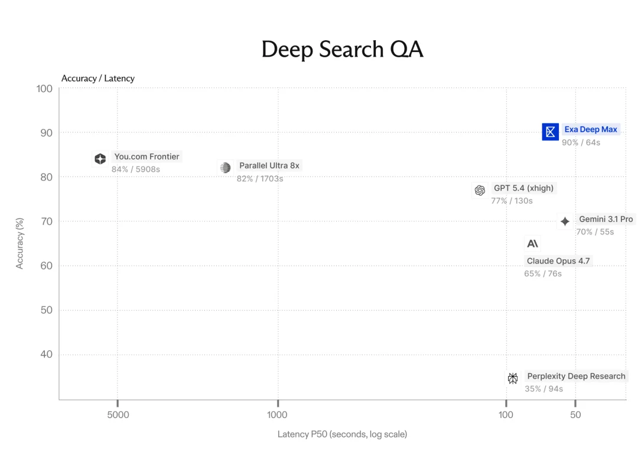Click the You.com Frontier logo icon
This screenshot has width=638, height=470.
(100, 159)
